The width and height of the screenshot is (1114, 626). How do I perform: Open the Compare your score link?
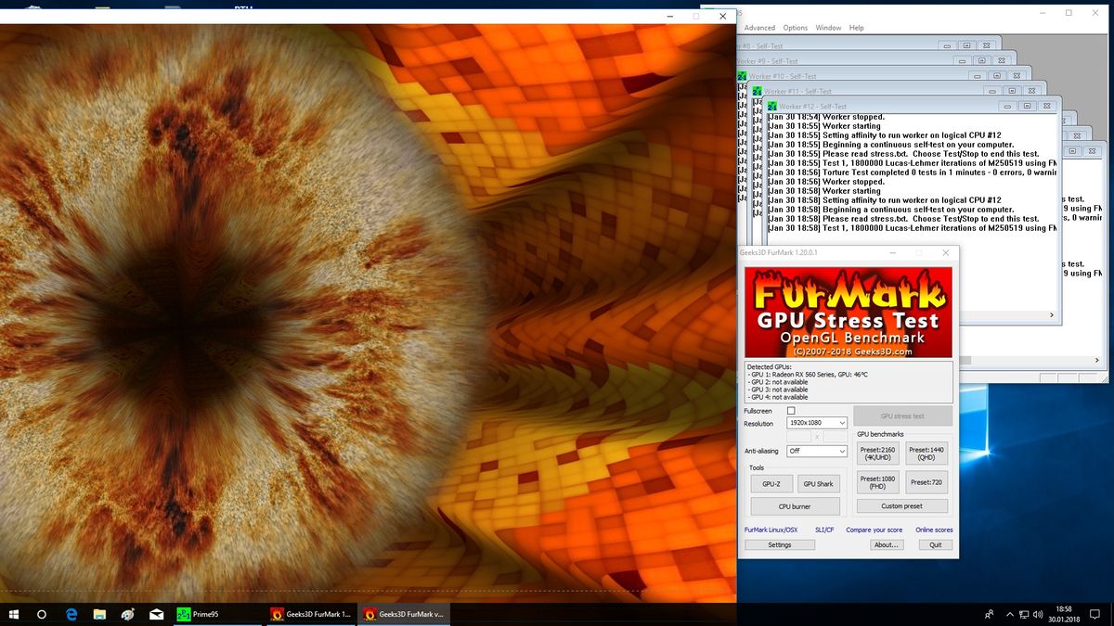coord(874,529)
